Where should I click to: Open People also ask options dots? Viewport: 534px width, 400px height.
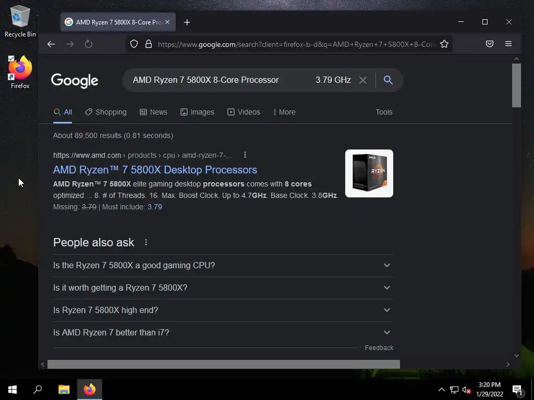146,242
